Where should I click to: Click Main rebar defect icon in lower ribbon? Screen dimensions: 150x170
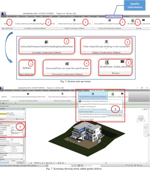[62, 94]
